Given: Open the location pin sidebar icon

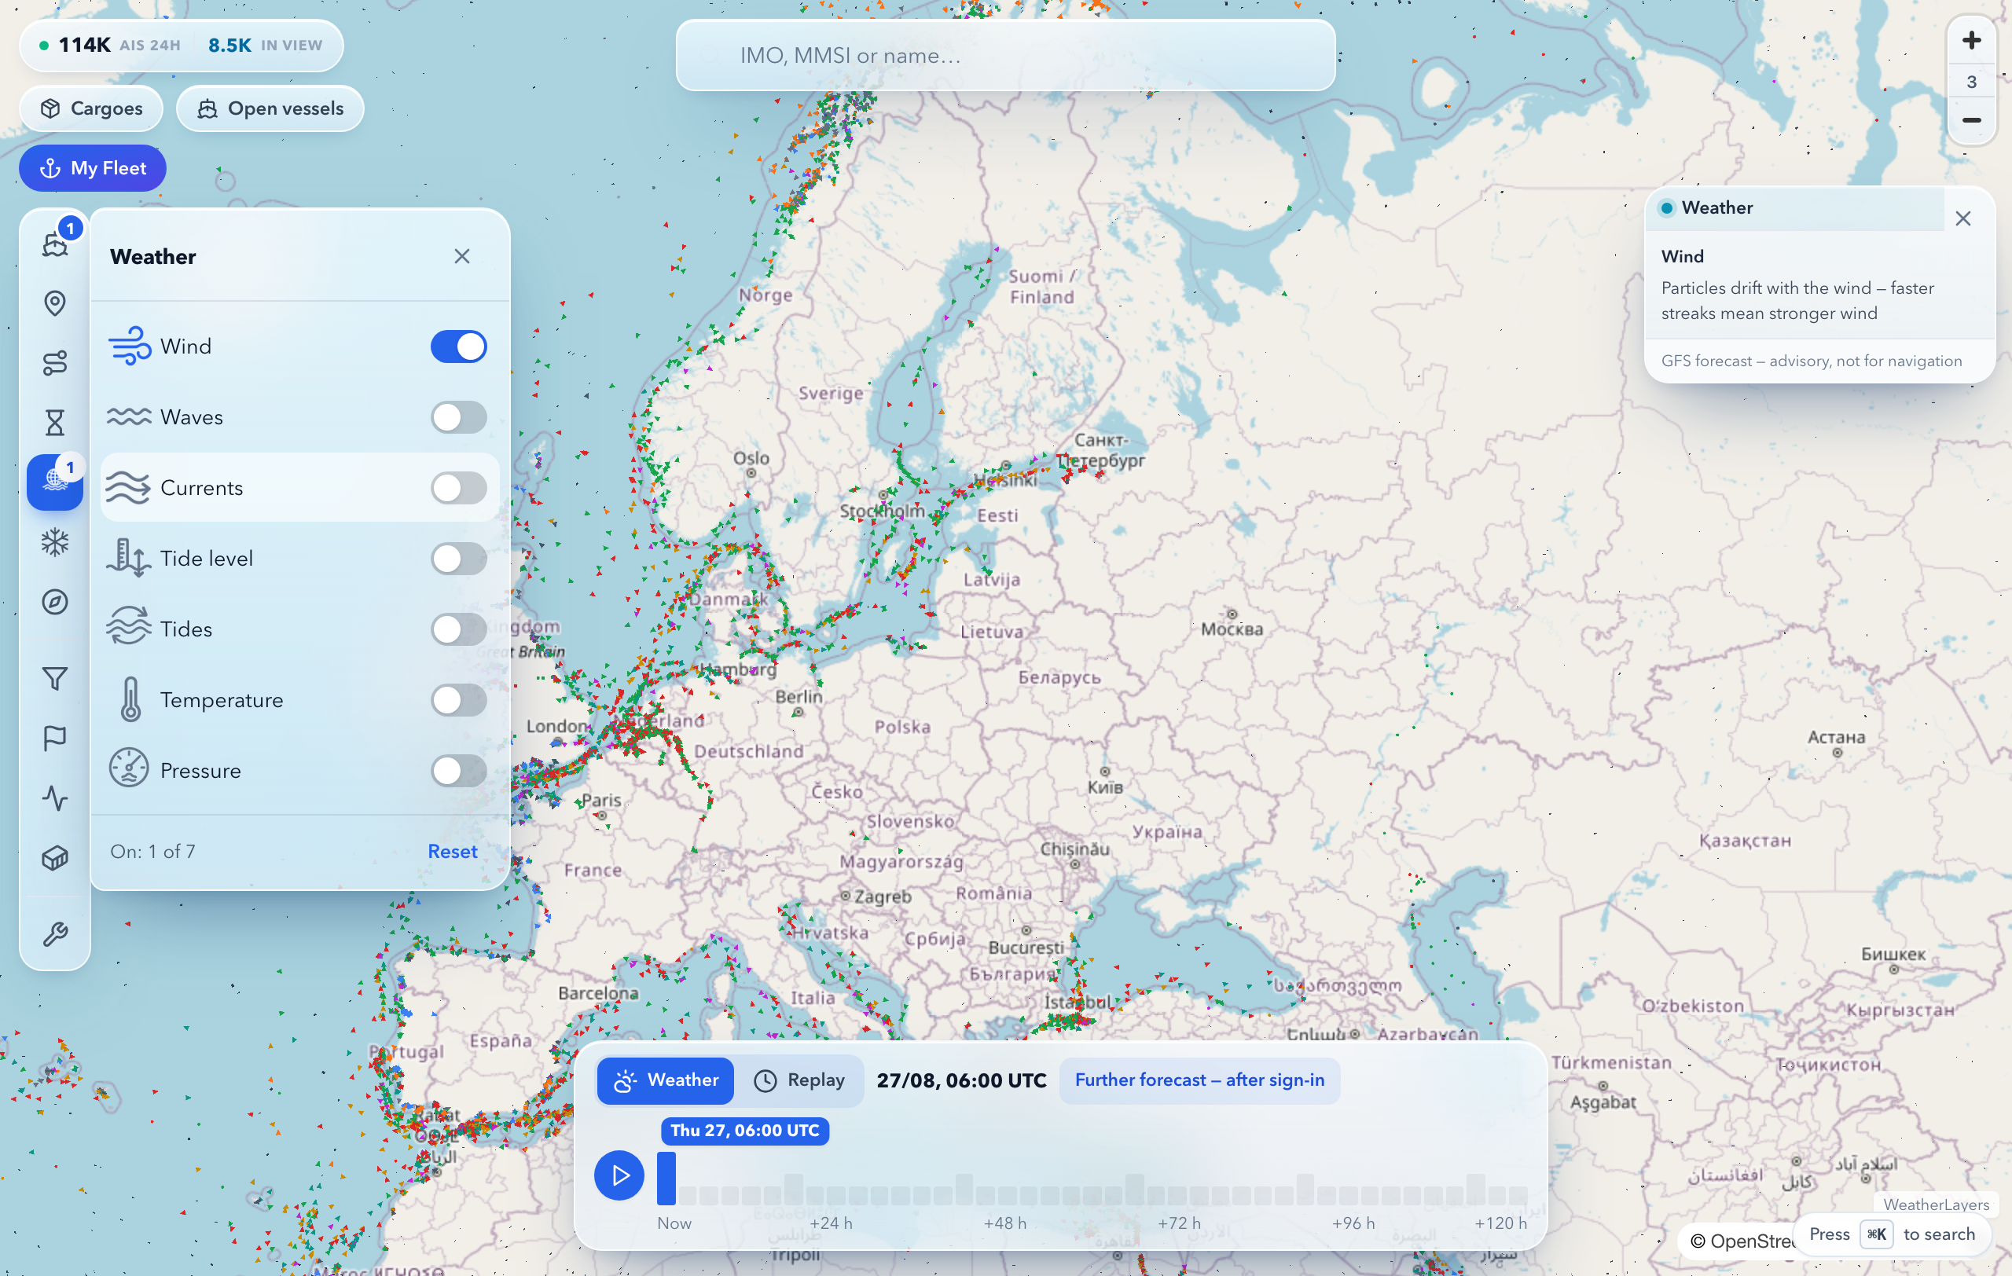Looking at the screenshot, I should tap(55, 303).
